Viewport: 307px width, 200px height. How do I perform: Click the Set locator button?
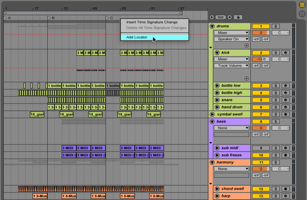220,17
